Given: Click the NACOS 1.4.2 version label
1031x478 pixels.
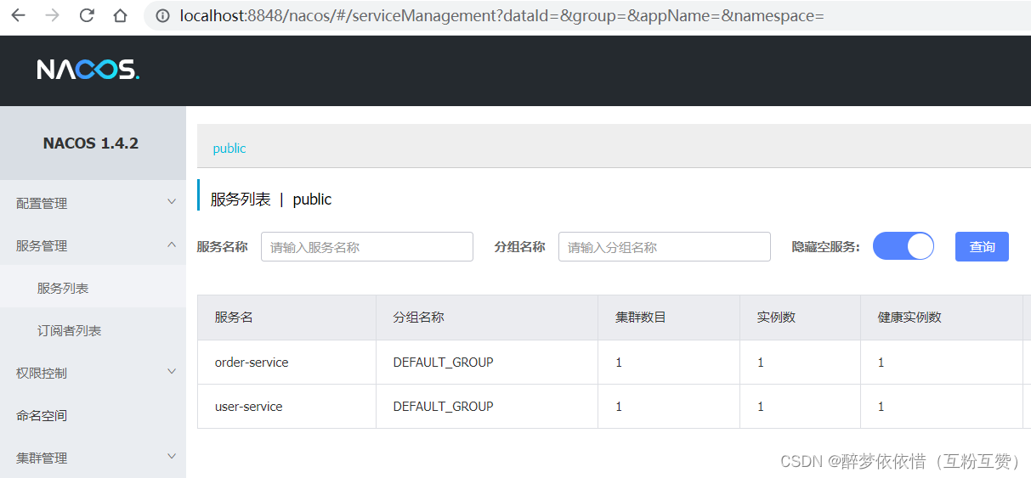Looking at the screenshot, I should coord(91,143).
